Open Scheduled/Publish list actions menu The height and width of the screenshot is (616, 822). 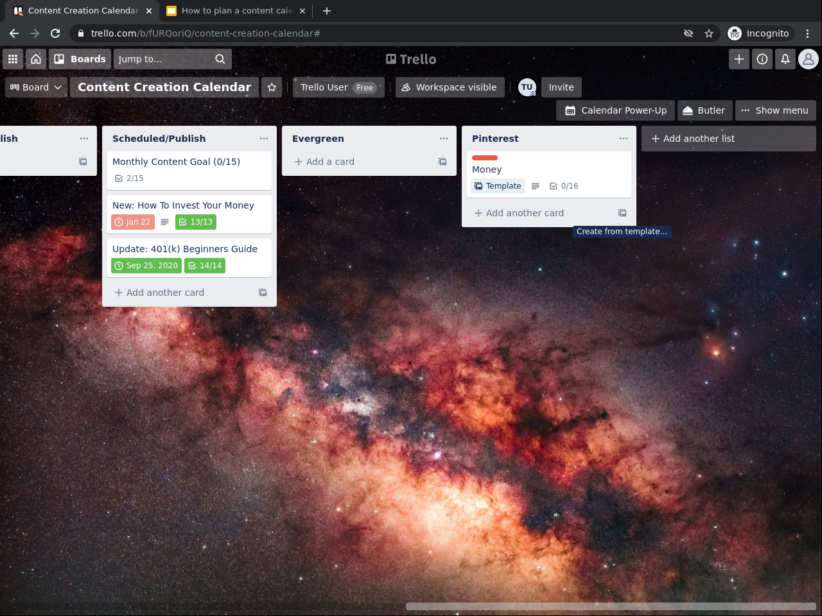264,139
